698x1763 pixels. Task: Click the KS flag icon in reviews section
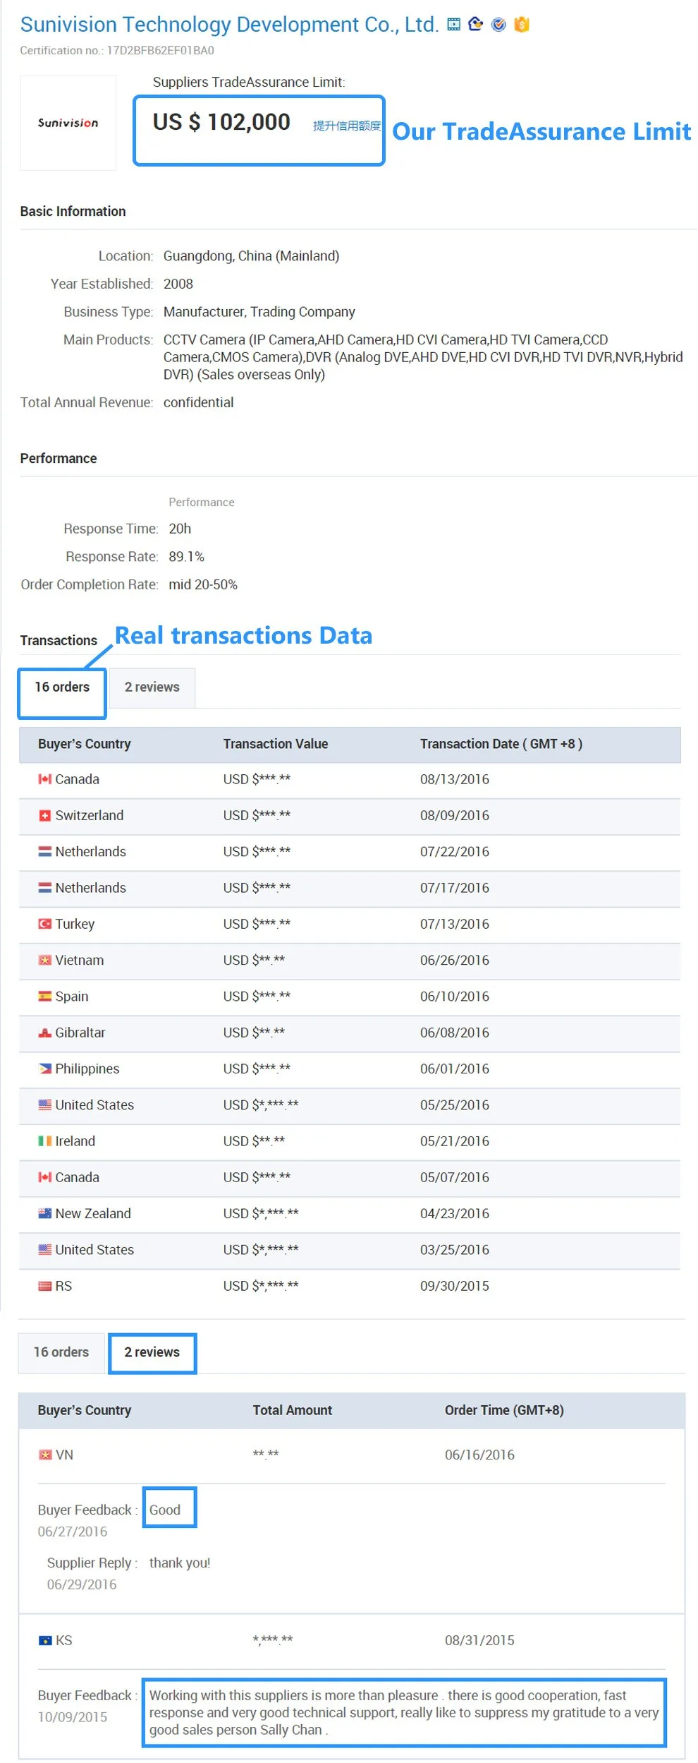coord(45,1641)
